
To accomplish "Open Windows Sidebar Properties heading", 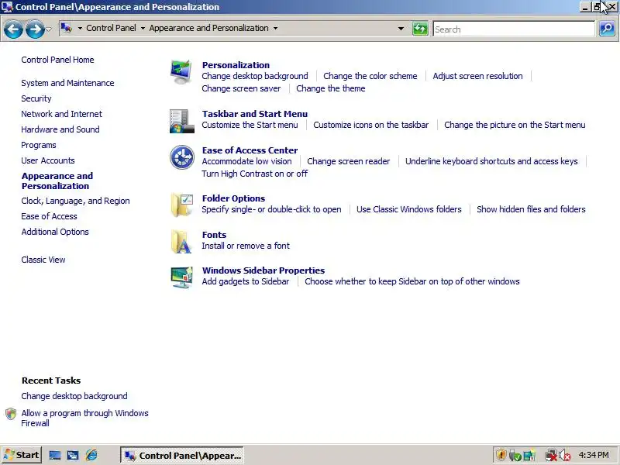I will point(263,270).
